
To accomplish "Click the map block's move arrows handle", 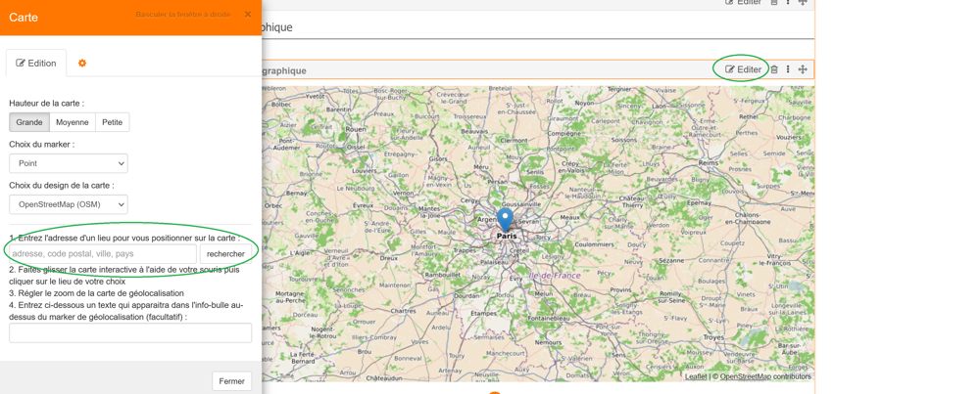I will click(x=803, y=69).
